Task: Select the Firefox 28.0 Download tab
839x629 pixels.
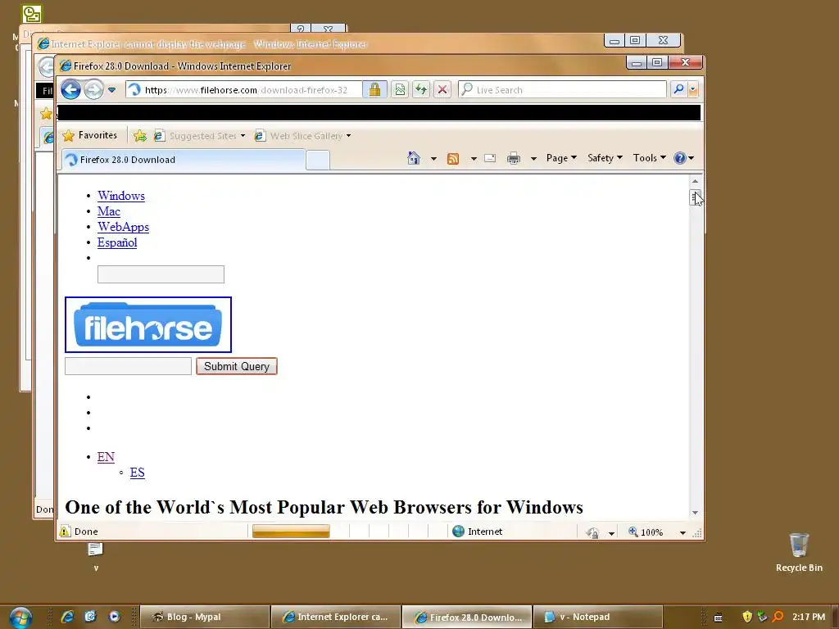Action: click(184, 160)
